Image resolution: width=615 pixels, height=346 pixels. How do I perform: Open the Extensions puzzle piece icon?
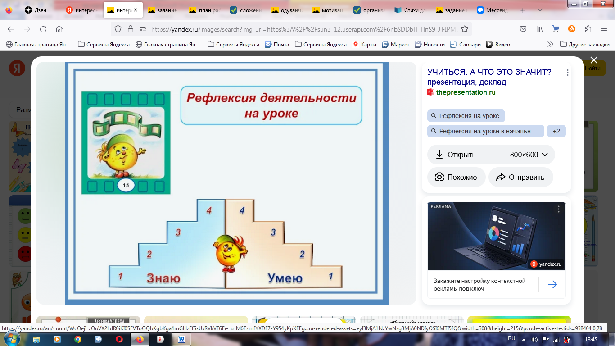point(588,29)
